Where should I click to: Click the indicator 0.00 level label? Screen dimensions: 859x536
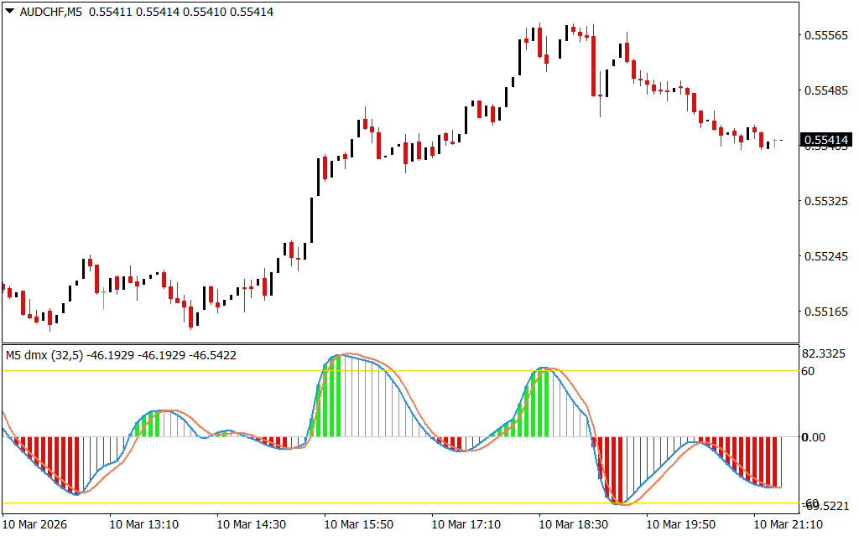tap(815, 437)
